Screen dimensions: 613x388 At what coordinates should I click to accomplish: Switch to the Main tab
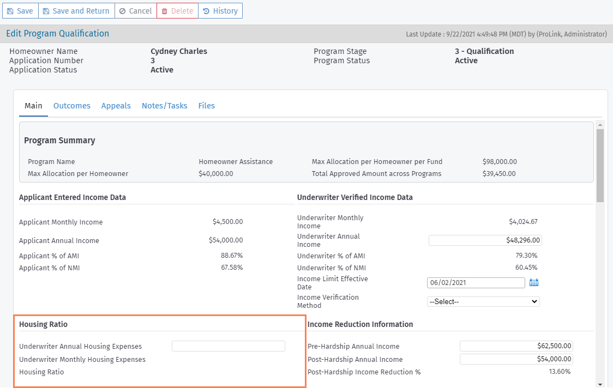coord(33,106)
